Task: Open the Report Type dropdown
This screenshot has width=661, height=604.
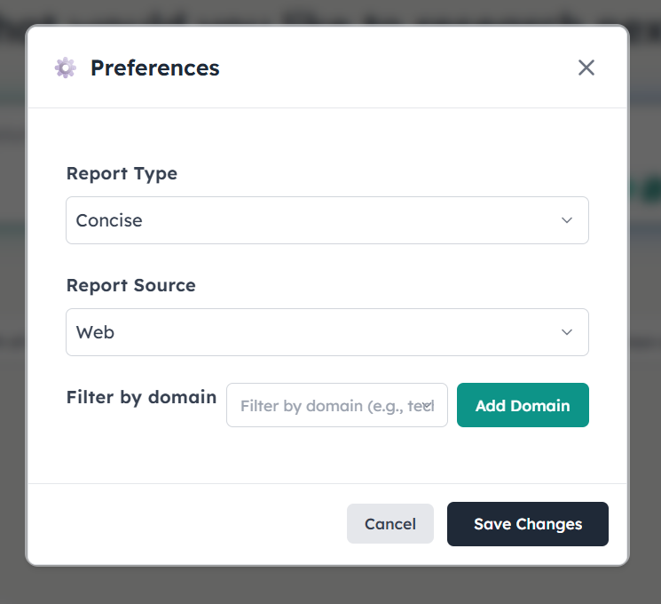Action: [327, 220]
